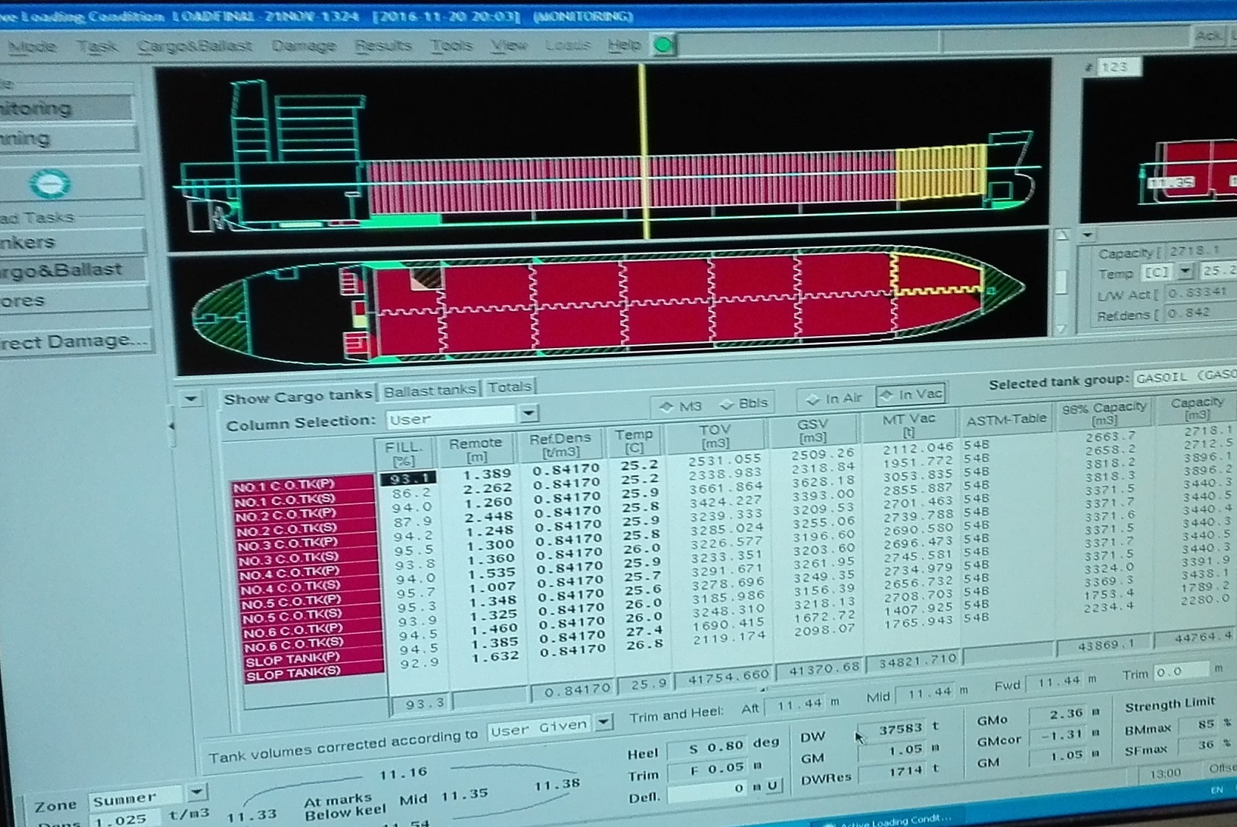Open the User Given volume correction dropdown
The width and height of the screenshot is (1237, 827).
(604, 723)
